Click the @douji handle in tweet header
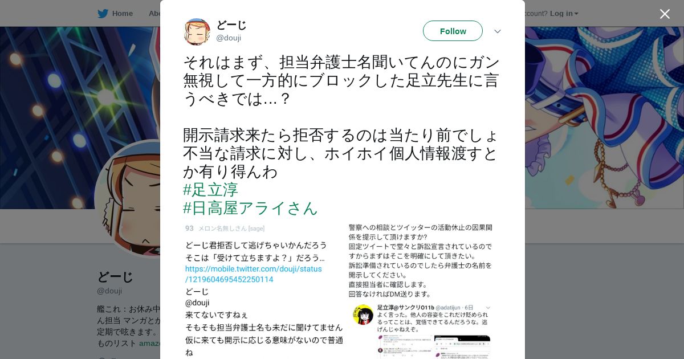 pyautogui.click(x=229, y=38)
